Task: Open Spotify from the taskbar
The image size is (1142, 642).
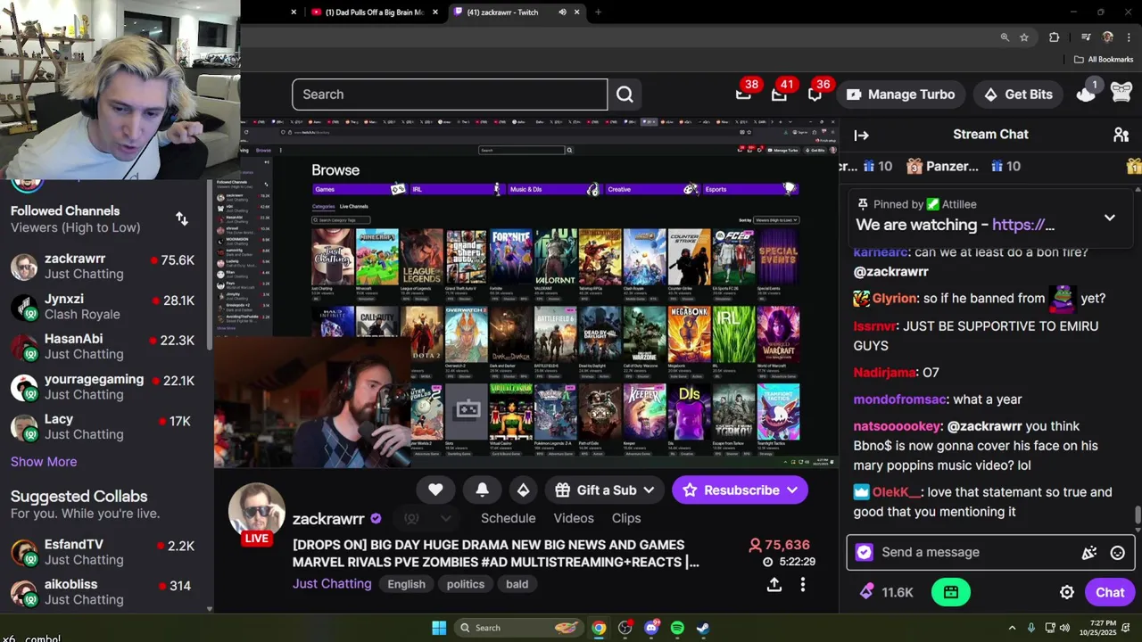Action: (677, 628)
